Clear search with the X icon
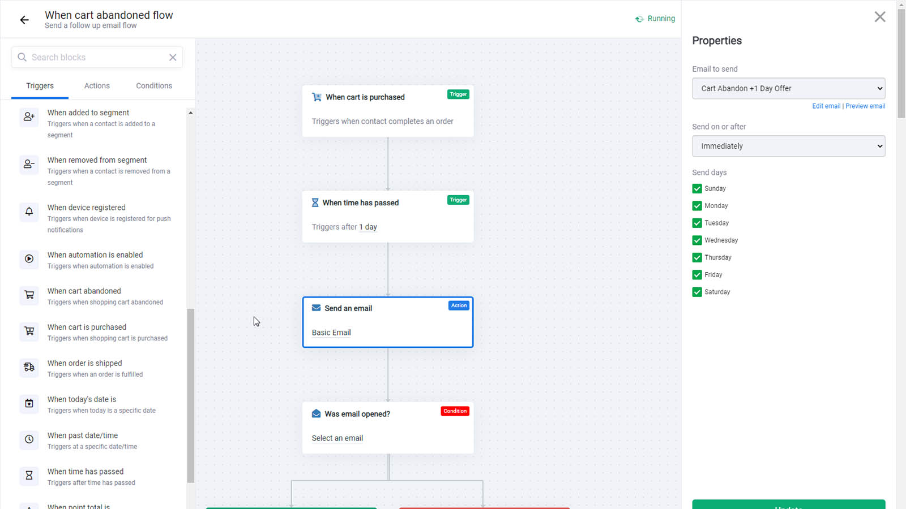 click(173, 57)
